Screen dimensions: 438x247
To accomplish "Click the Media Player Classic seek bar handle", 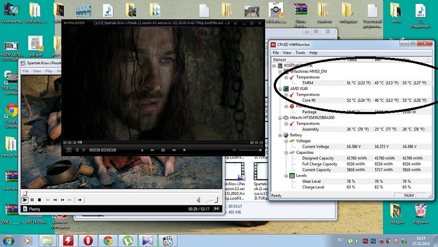I will (x=25, y=193).
